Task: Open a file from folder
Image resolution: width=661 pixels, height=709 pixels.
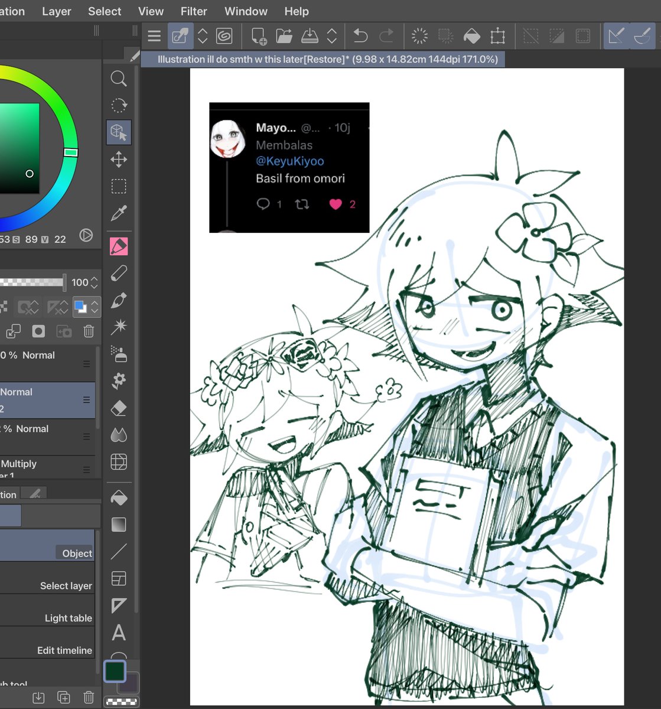Action: [284, 37]
